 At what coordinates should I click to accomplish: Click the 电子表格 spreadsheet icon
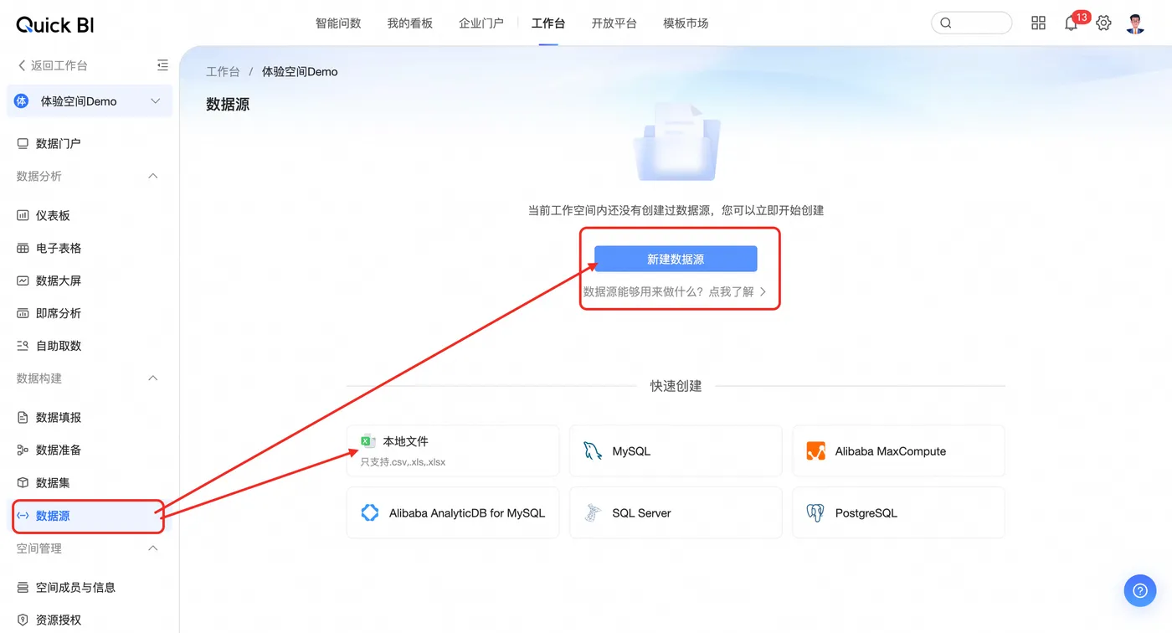tap(23, 249)
